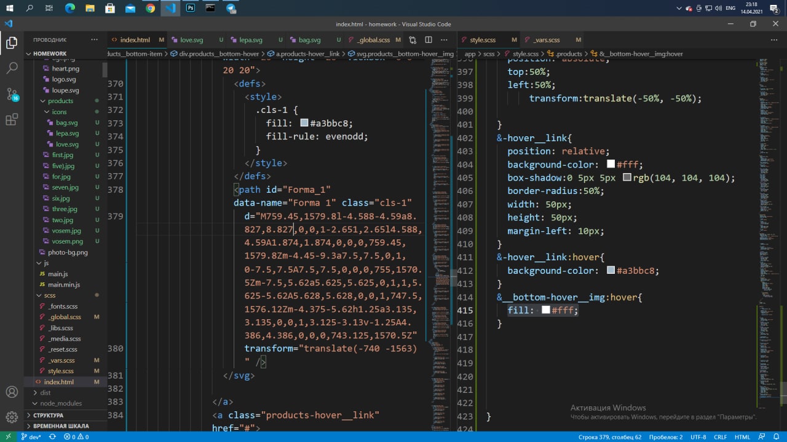Open Source Control view with 16 changes
This screenshot has width=787, height=442.
coord(12,95)
